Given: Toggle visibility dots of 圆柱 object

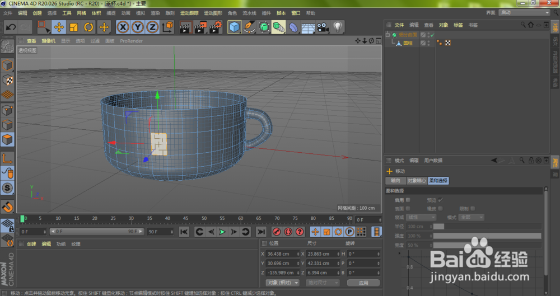Looking at the screenshot, I should tap(428, 43).
